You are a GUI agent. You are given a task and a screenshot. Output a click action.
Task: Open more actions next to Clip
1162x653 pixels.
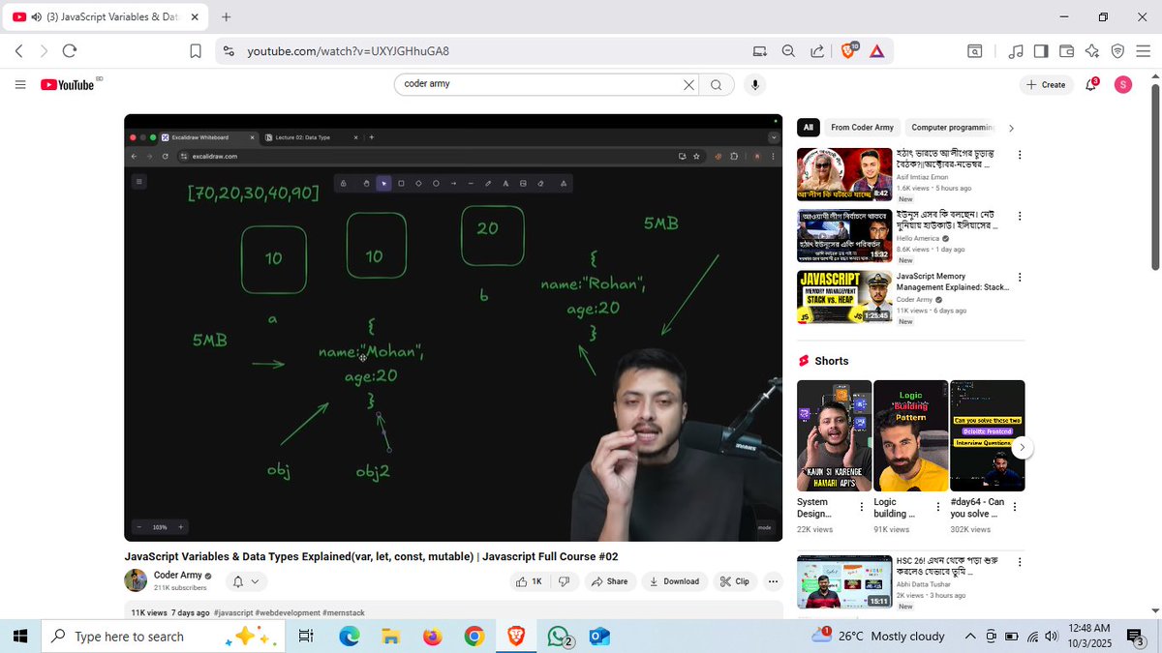(x=772, y=581)
